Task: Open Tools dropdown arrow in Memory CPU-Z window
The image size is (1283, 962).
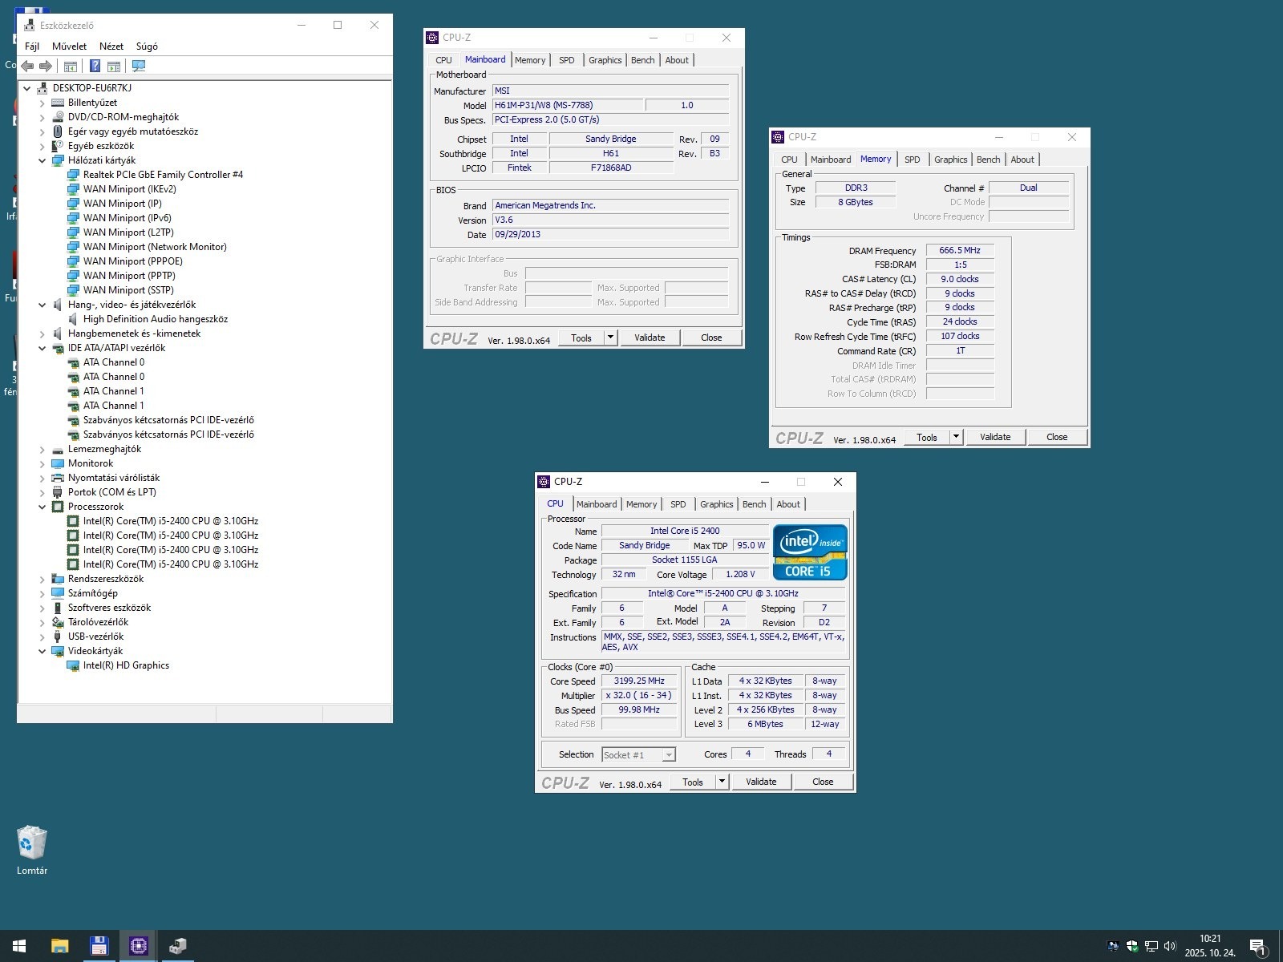Action: pyautogui.click(x=956, y=437)
